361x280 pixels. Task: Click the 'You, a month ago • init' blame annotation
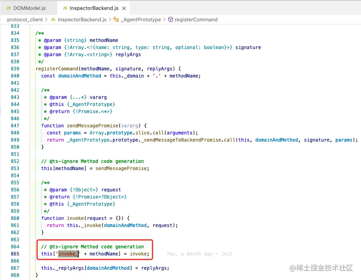[199, 254]
